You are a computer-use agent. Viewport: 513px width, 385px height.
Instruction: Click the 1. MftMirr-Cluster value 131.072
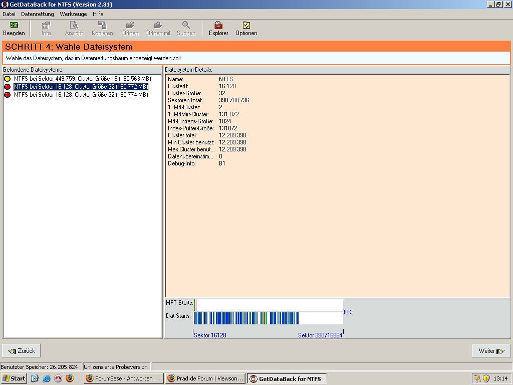pyautogui.click(x=228, y=114)
